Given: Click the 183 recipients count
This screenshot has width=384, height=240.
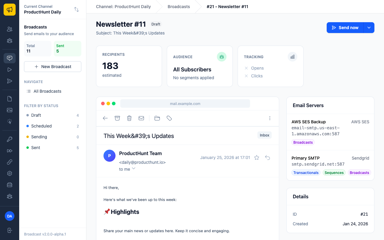Looking at the screenshot, I should (x=110, y=66).
